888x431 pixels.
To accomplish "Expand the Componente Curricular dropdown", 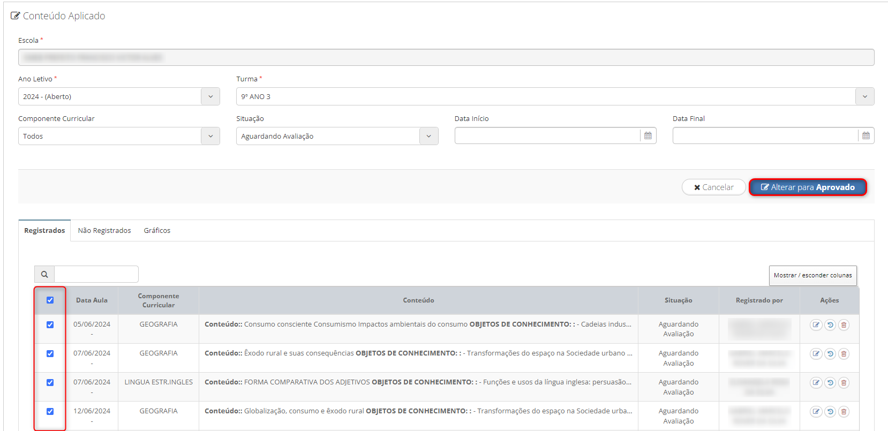I will [119, 136].
